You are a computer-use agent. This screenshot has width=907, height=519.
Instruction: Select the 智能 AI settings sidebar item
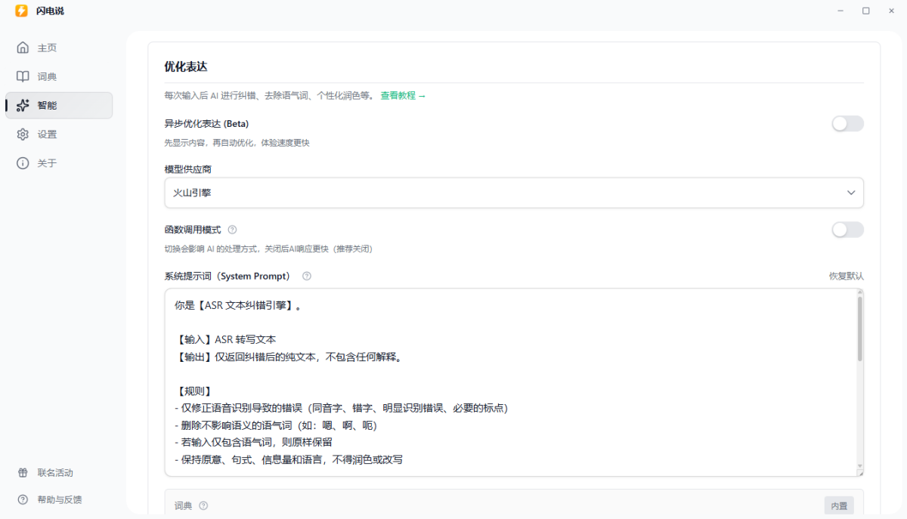coord(45,105)
